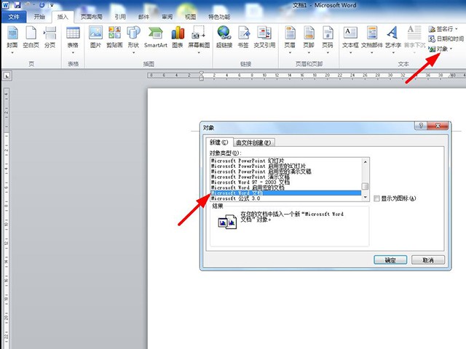Switch to the References (引用) tab

point(120,17)
